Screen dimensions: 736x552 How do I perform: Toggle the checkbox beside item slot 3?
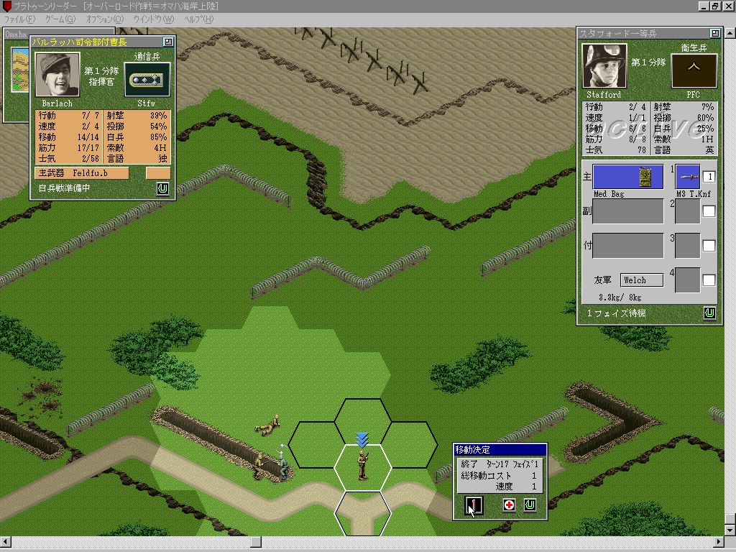(709, 246)
